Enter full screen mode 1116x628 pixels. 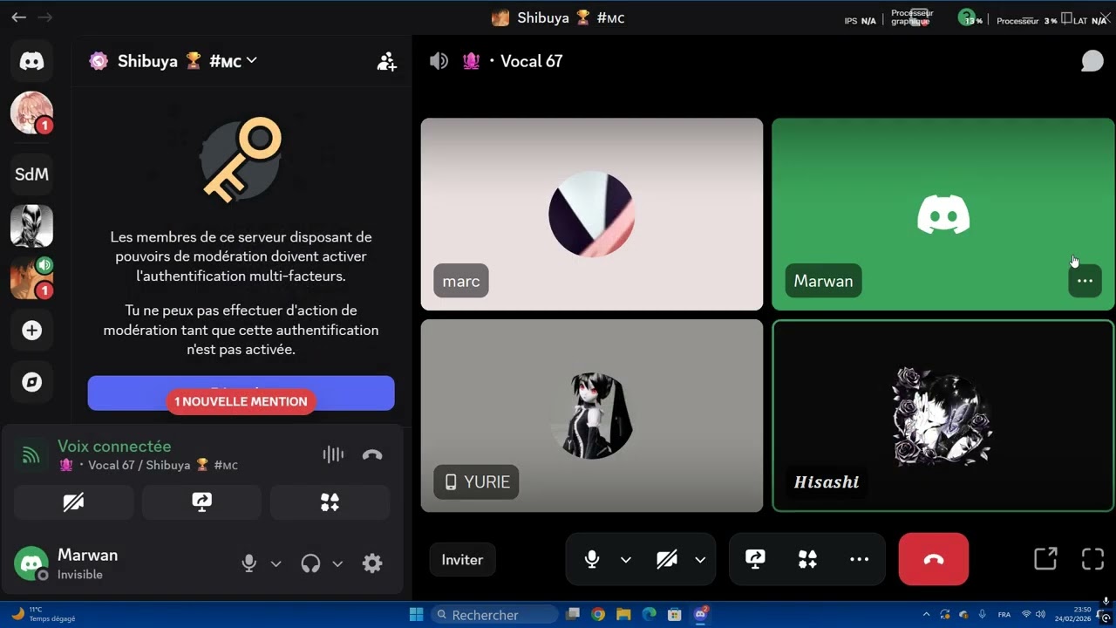[x=1092, y=559]
